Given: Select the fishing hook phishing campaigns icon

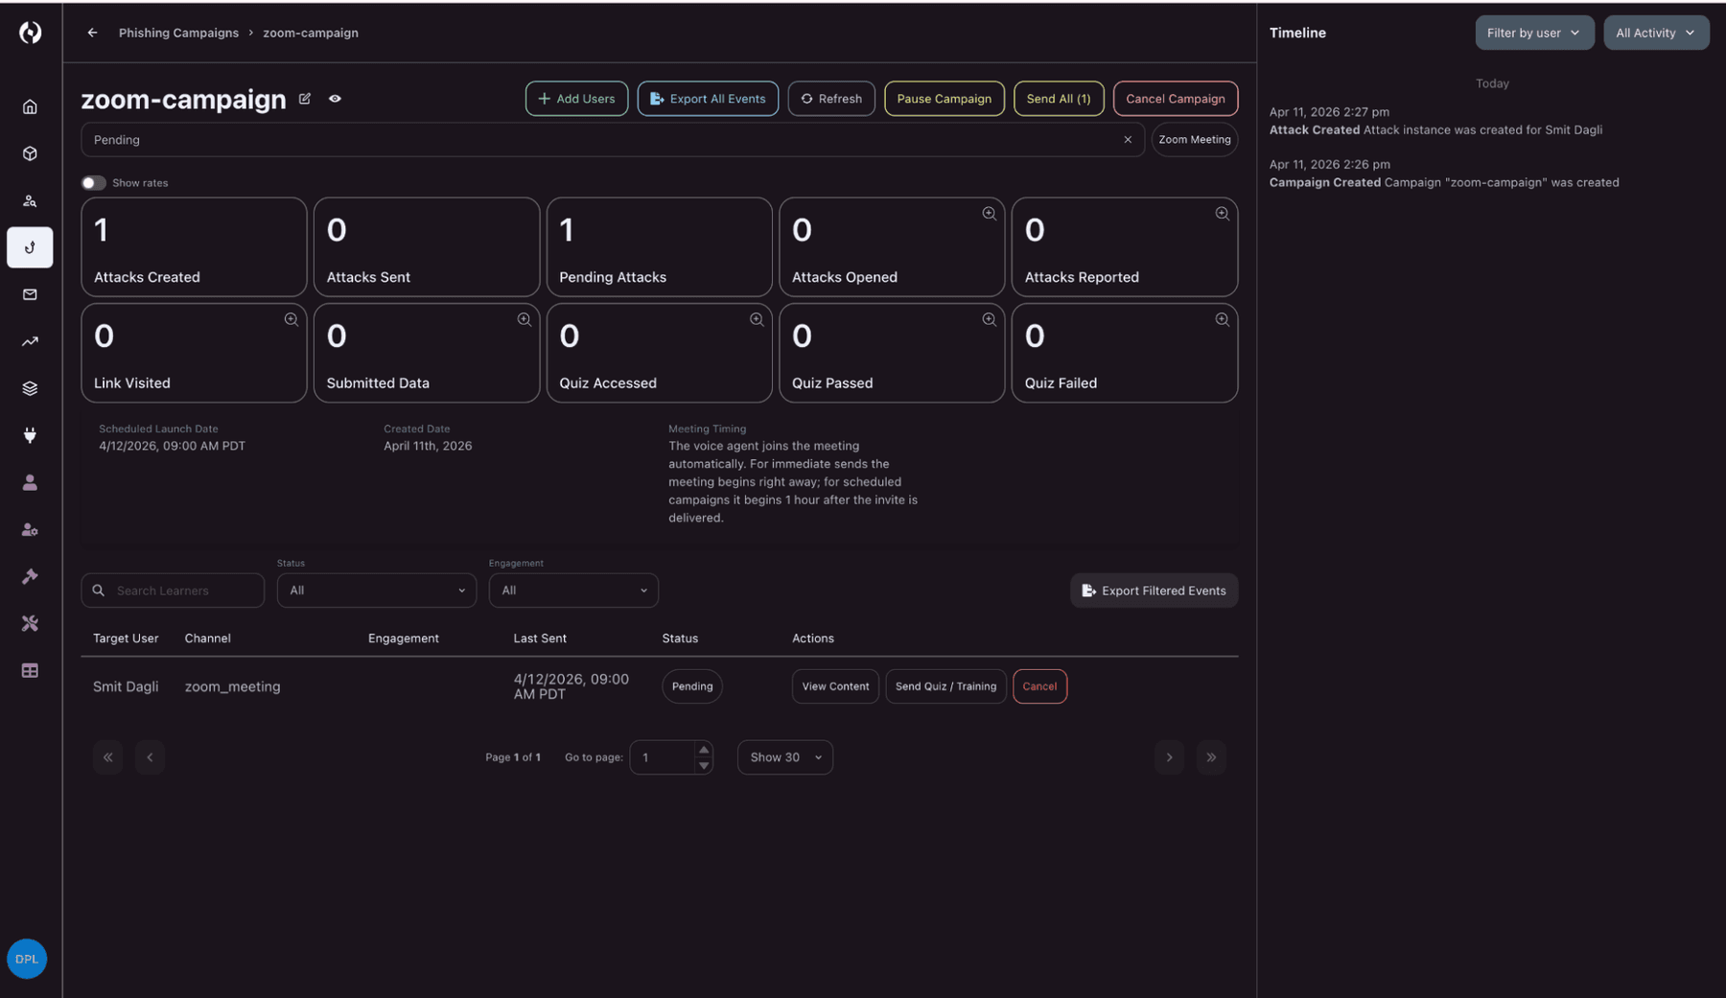Looking at the screenshot, I should (x=30, y=247).
